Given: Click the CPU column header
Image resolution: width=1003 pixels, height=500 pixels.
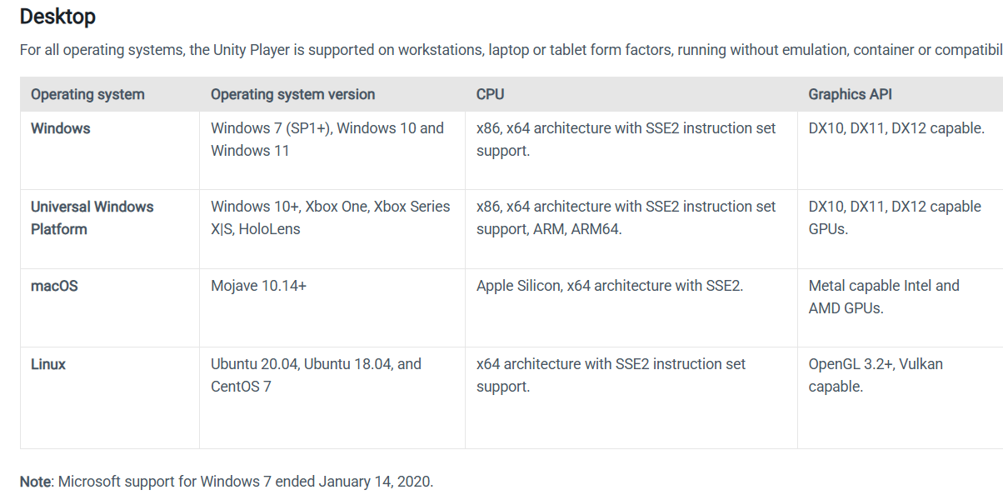Looking at the screenshot, I should point(490,94).
